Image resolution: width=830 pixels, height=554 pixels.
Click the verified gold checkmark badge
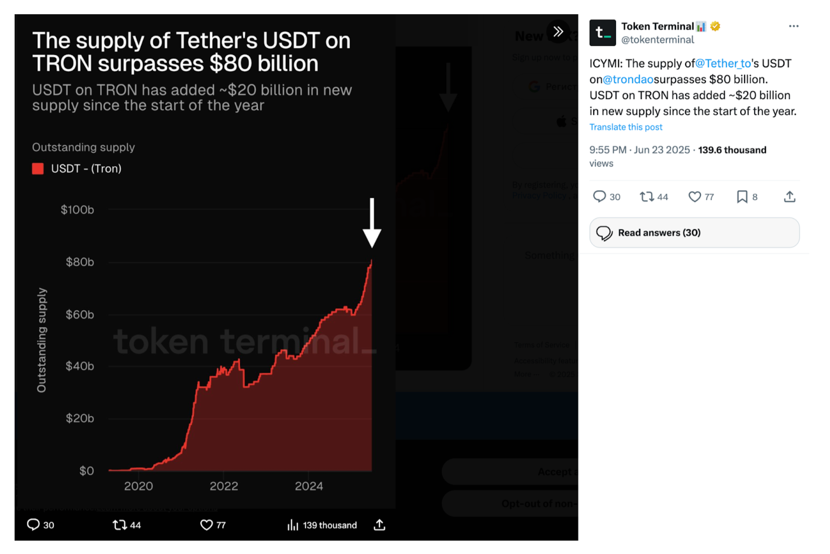click(x=715, y=26)
